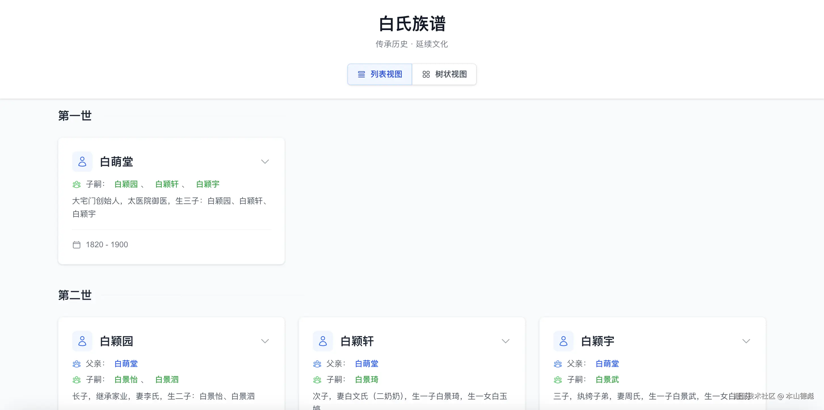Click the father icon in 白颖轩 card
The width and height of the screenshot is (824, 410).
point(317,364)
